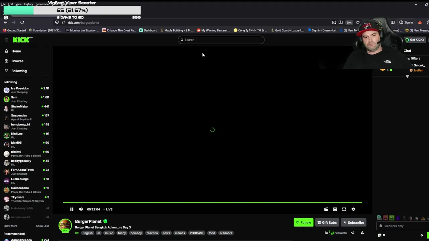The width and height of the screenshot is (429, 241).
Task: Report stream with the warning triangle icon
Action: [362, 233]
